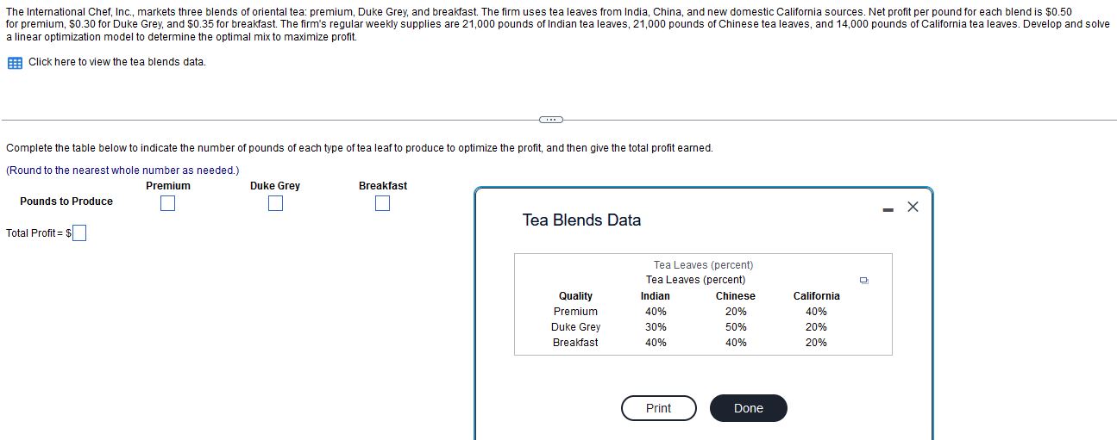Click the tea blends data table icon

point(15,62)
